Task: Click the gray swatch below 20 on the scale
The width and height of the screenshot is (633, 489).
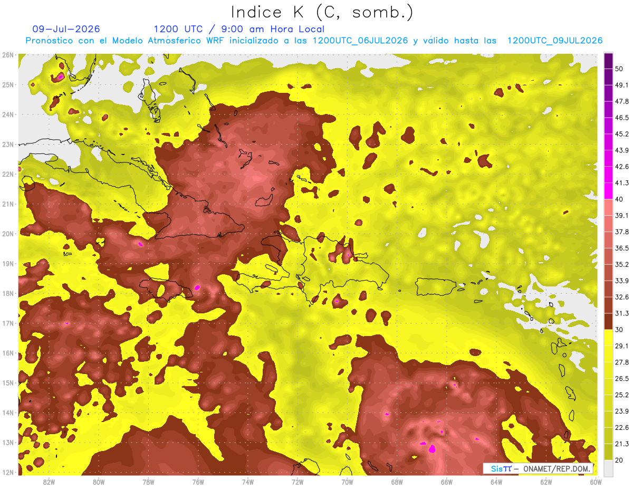Action: pyautogui.click(x=608, y=468)
